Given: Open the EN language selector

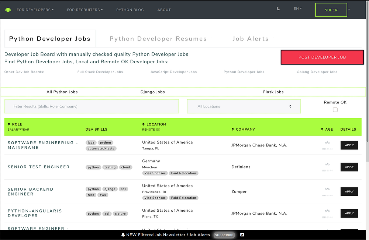Looking at the screenshot, I should pos(297,8).
